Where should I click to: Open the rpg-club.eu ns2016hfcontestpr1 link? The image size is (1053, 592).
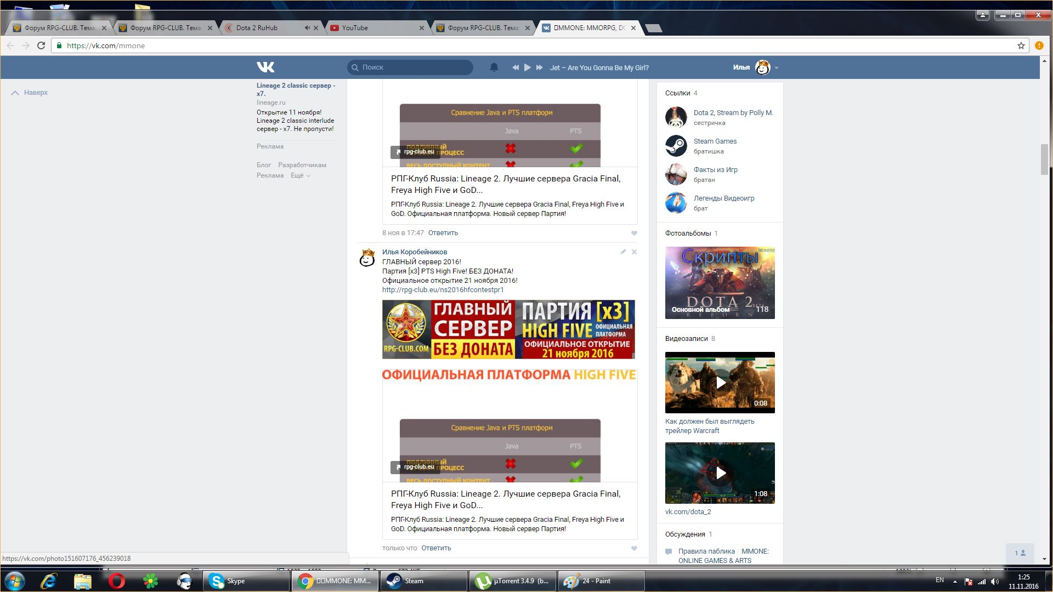tap(443, 290)
